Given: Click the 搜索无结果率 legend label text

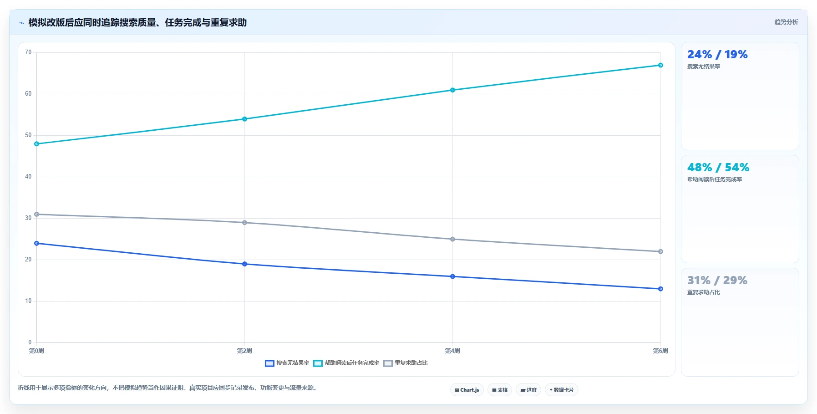Looking at the screenshot, I should 293,363.
